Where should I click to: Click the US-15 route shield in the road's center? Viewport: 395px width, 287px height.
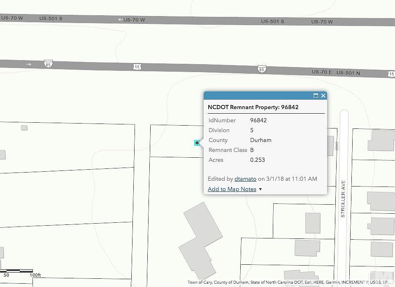[137, 66]
